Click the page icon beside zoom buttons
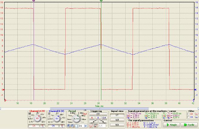The image size is (199, 129). pyautogui.click(x=76, y=126)
